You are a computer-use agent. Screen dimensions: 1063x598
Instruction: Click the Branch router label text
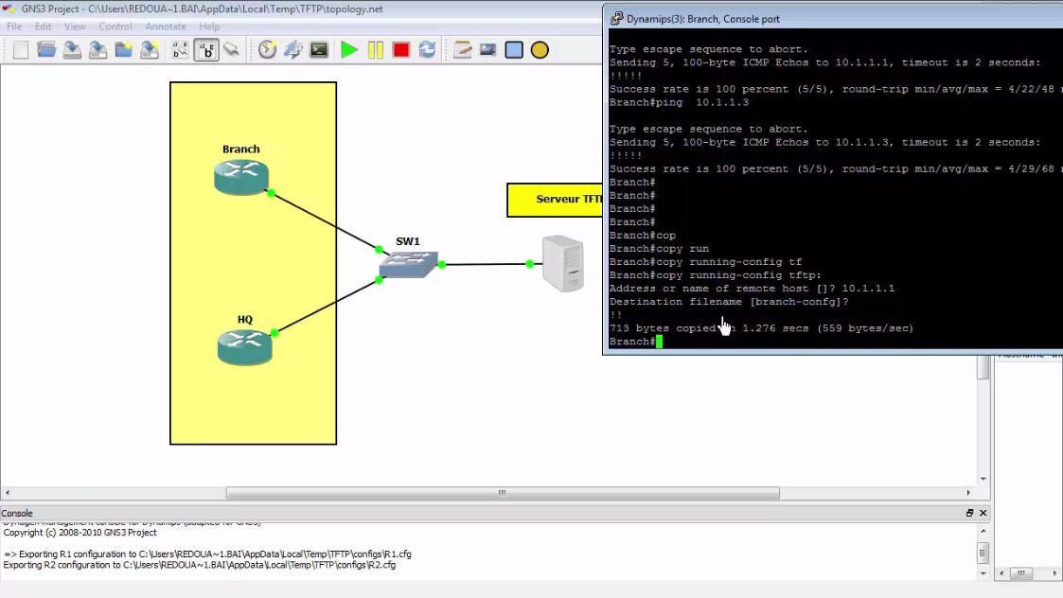click(x=241, y=149)
